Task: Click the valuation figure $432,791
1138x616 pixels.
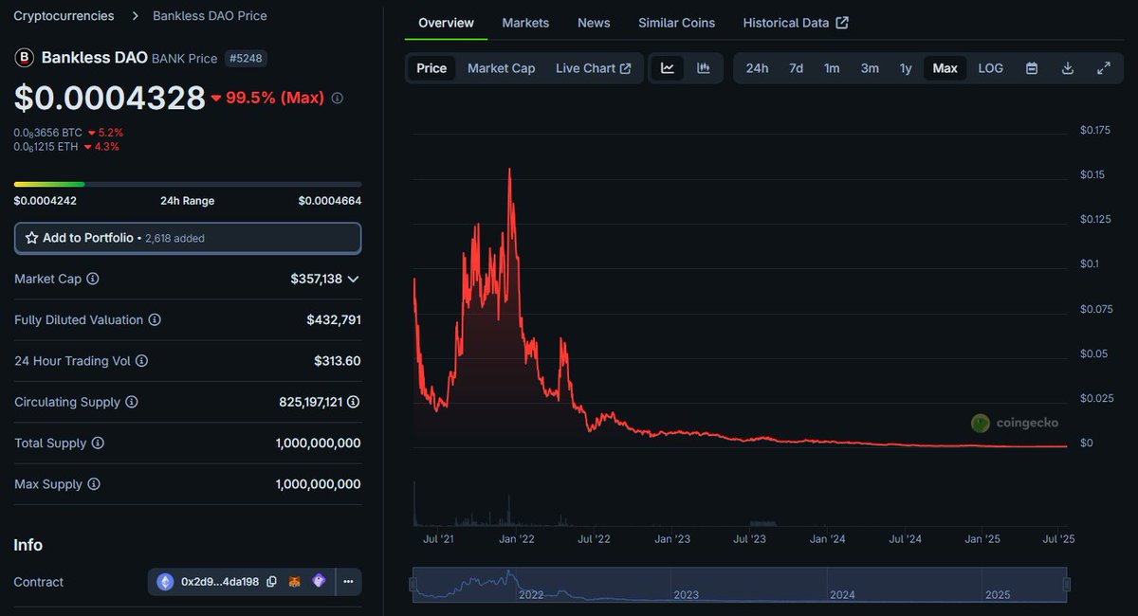Action: click(x=334, y=320)
